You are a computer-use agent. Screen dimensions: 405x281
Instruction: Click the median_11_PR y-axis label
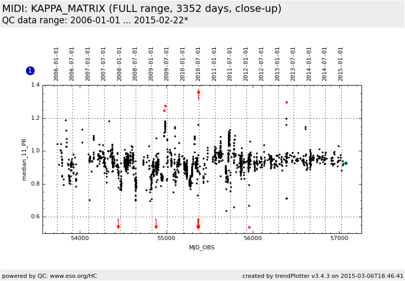(x=24, y=159)
